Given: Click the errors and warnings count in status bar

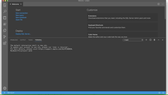Looking at the screenshot, I should click(x=11, y=93).
